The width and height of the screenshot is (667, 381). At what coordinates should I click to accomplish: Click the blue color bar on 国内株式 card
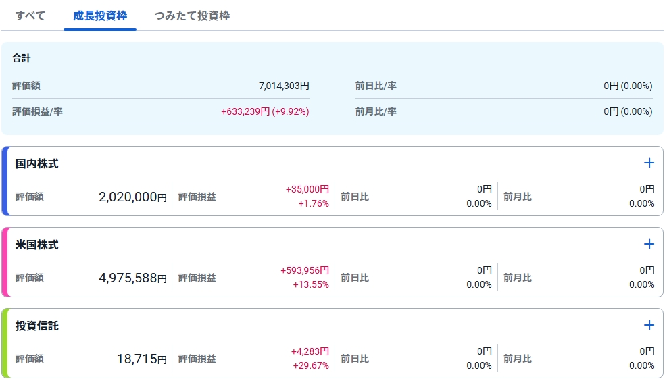tap(5, 181)
